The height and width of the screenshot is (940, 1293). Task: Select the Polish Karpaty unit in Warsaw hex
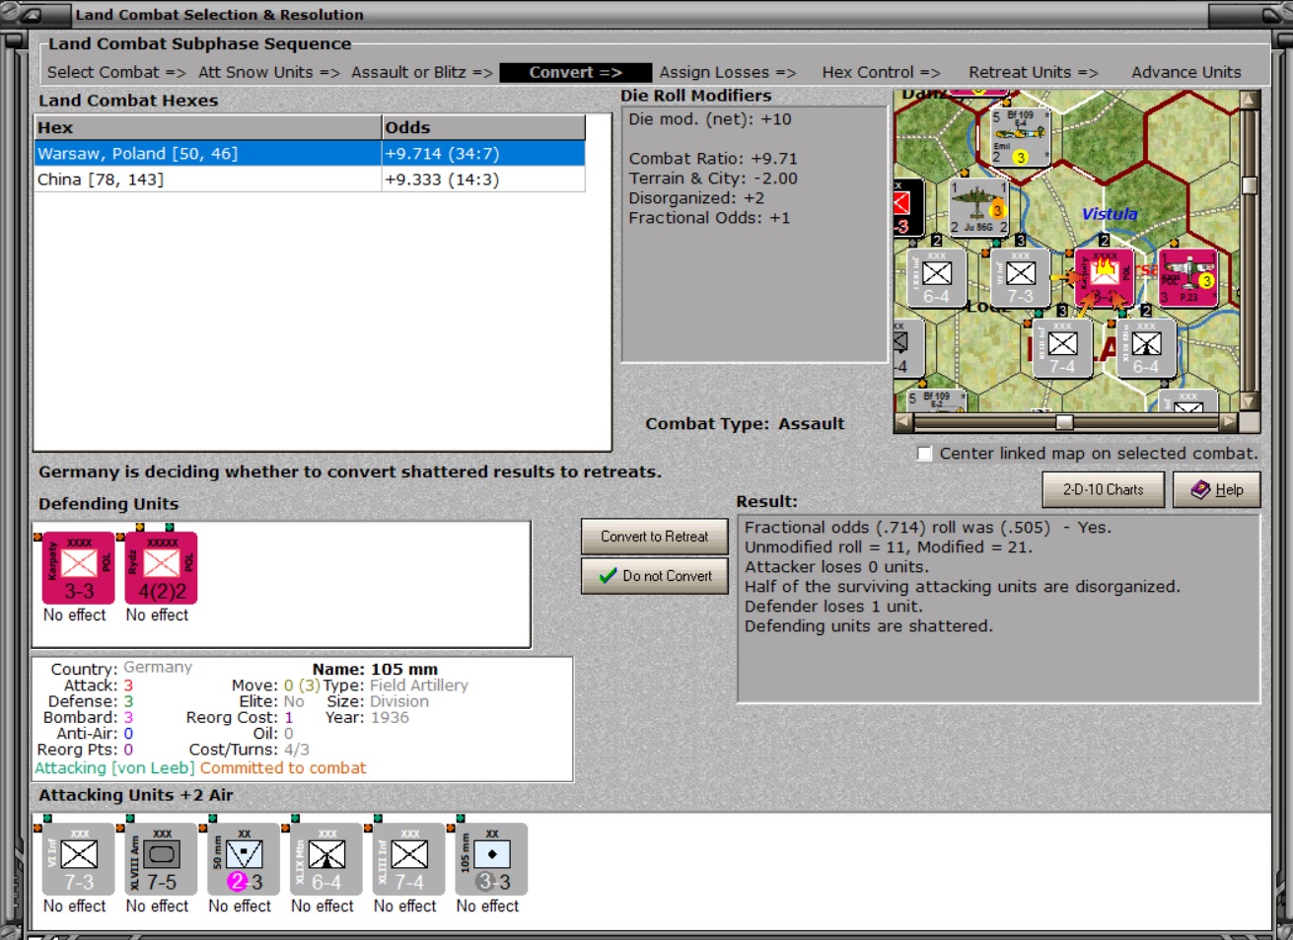[1104, 278]
